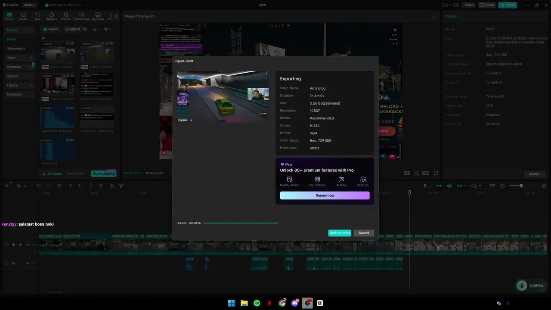
Task: Click the export progress bar
Action: click(x=288, y=223)
